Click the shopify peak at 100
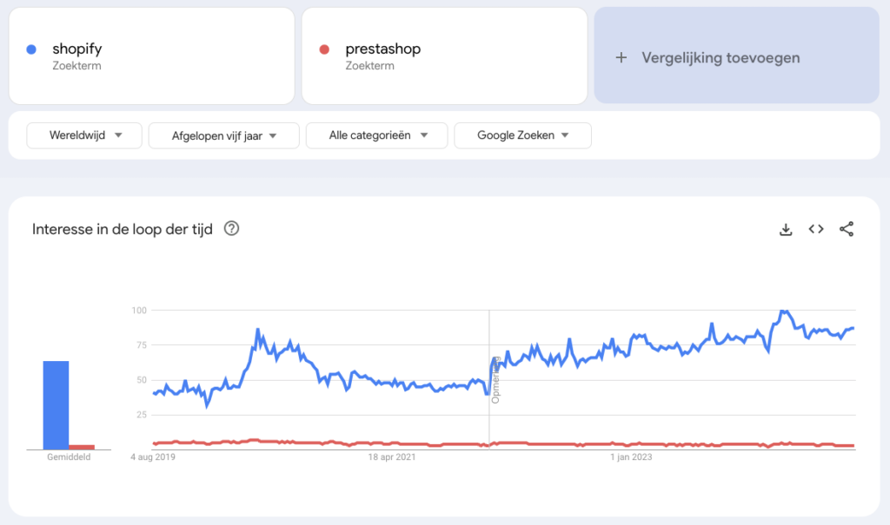This screenshot has width=890, height=525. point(783,311)
